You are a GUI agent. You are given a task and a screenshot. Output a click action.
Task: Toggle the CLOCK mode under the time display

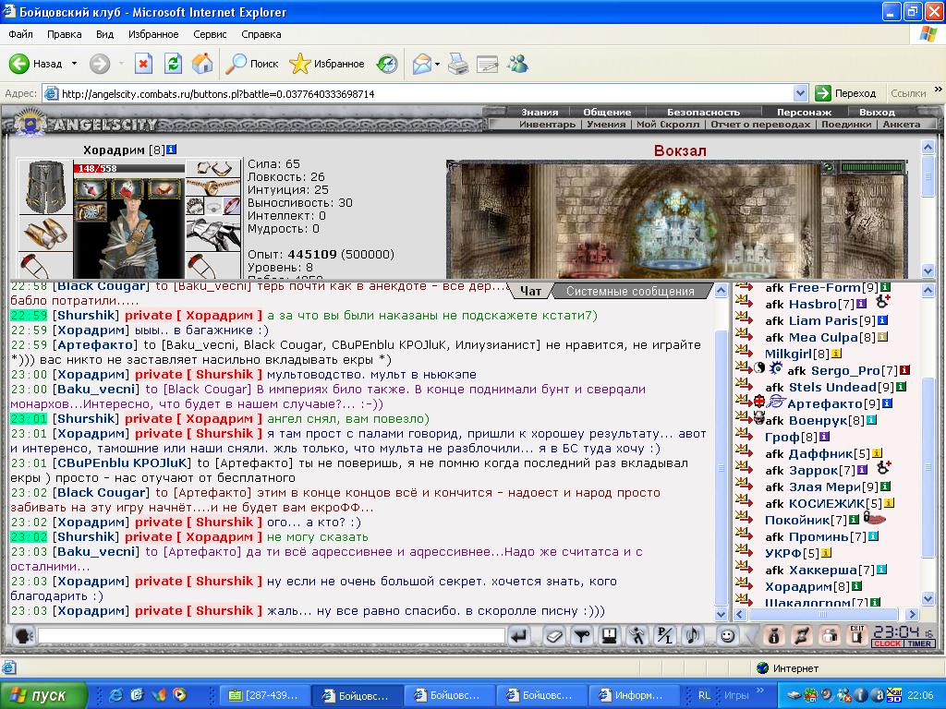point(887,643)
